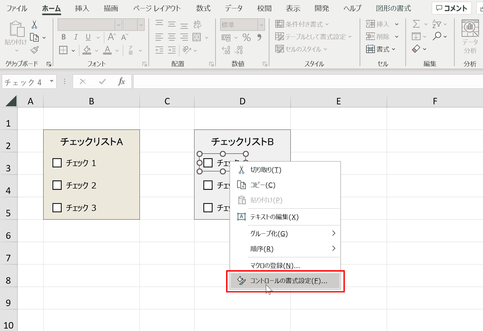Click the Font Color A swatch

(x=107, y=50)
